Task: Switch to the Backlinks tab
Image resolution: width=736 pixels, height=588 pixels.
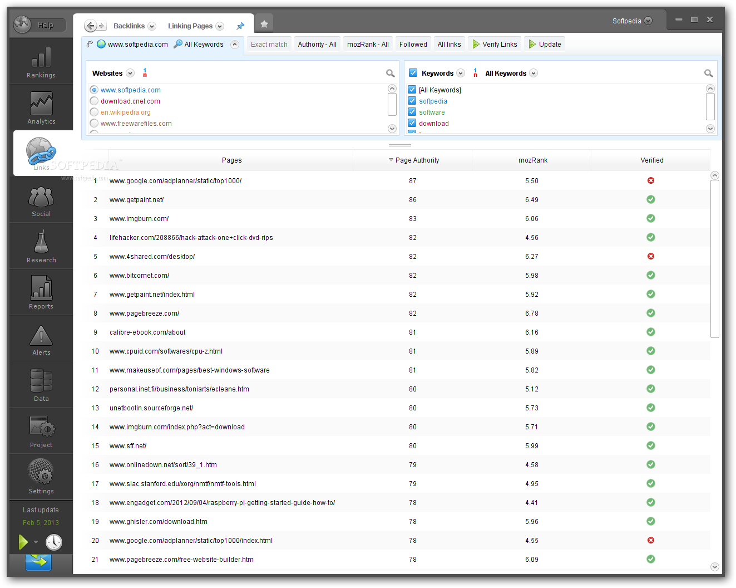Action: (129, 26)
